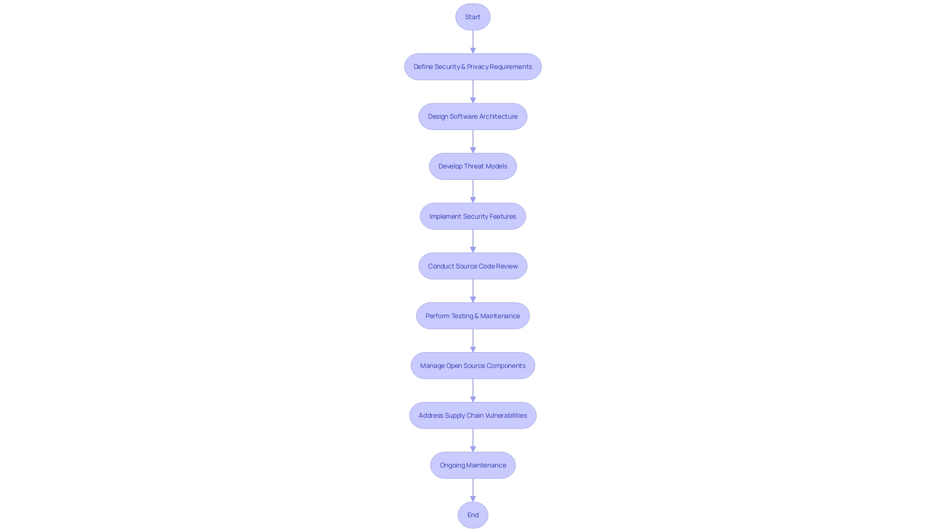The image size is (946, 532).
Task: Click the arrow between Implement Security and Code Review
Action: pyautogui.click(x=473, y=240)
